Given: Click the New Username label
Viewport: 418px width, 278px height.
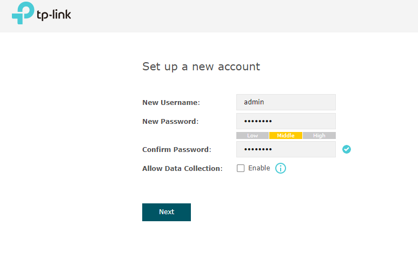Looking at the screenshot, I should click(x=171, y=102).
